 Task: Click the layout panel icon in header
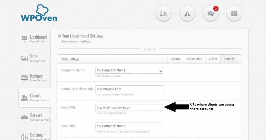(234, 14)
